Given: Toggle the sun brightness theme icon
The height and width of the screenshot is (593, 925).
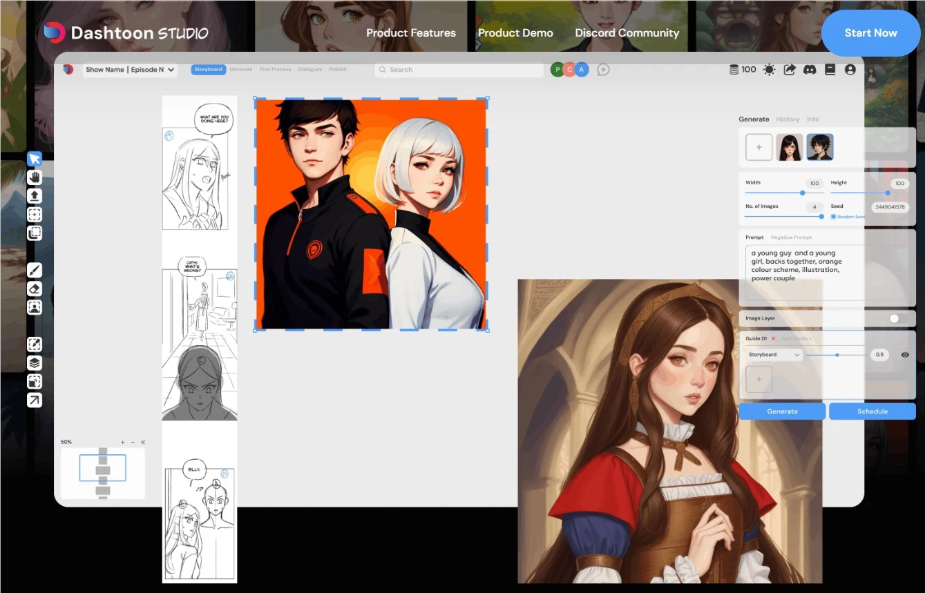Looking at the screenshot, I should [x=770, y=70].
